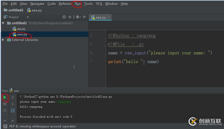
Task: Select aaa.py in project tree
Action: 20,35
